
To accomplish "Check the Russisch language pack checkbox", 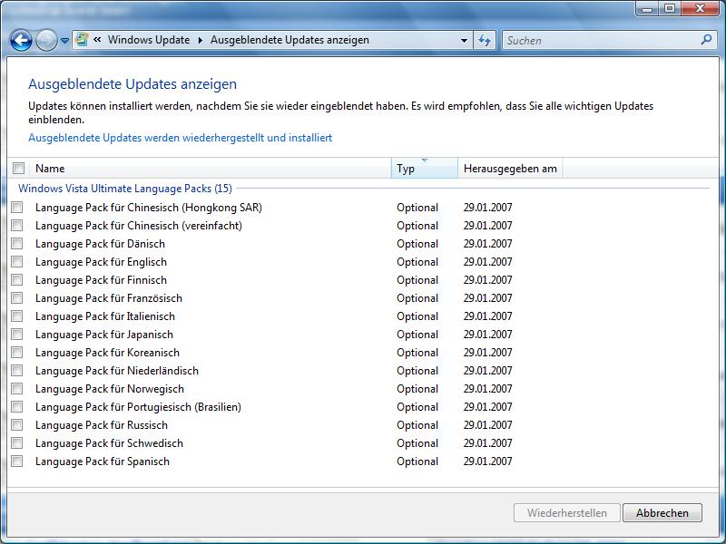I will [x=17, y=424].
